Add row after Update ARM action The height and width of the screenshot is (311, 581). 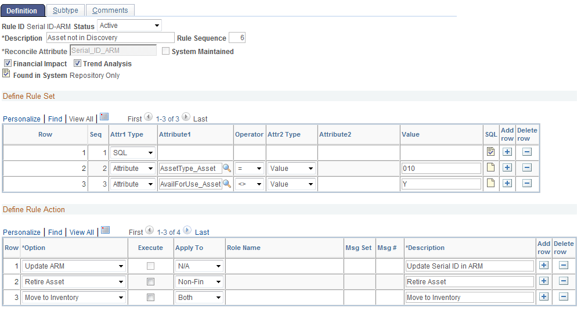coord(544,265)
